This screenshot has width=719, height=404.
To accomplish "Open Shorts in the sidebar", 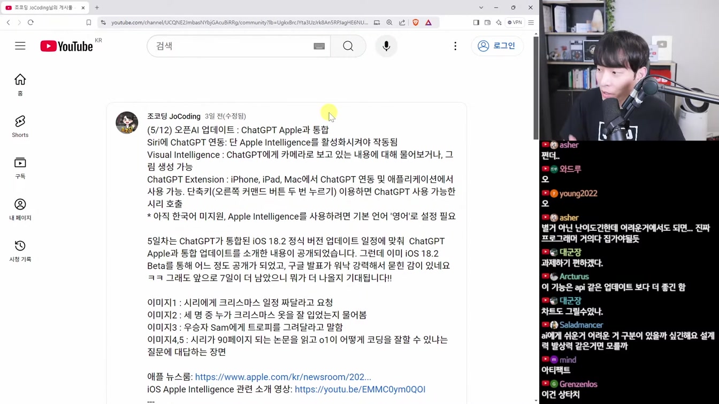I will point(20,126).
